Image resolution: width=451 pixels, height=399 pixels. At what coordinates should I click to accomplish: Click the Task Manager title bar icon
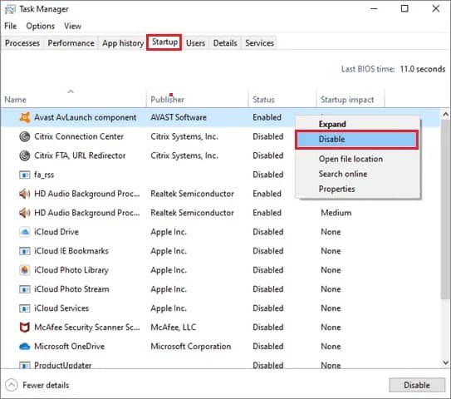[x=10, y=9]
